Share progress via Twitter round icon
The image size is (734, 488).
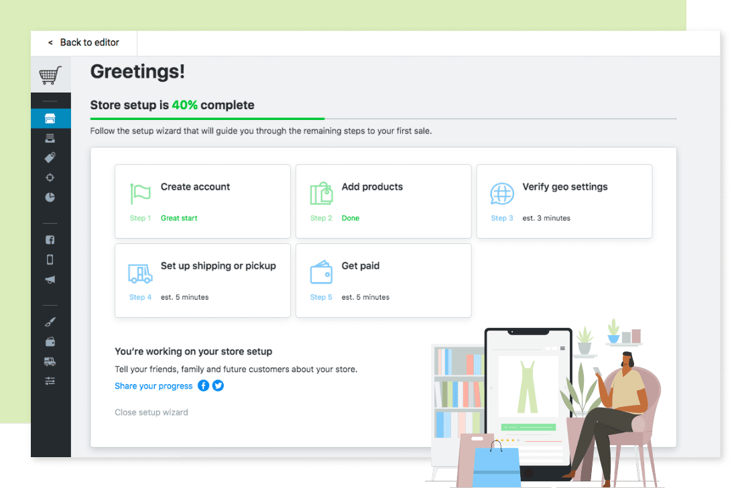(218, 385)
